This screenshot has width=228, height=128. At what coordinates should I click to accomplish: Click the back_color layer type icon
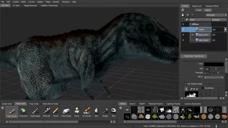tap(197, 35)
